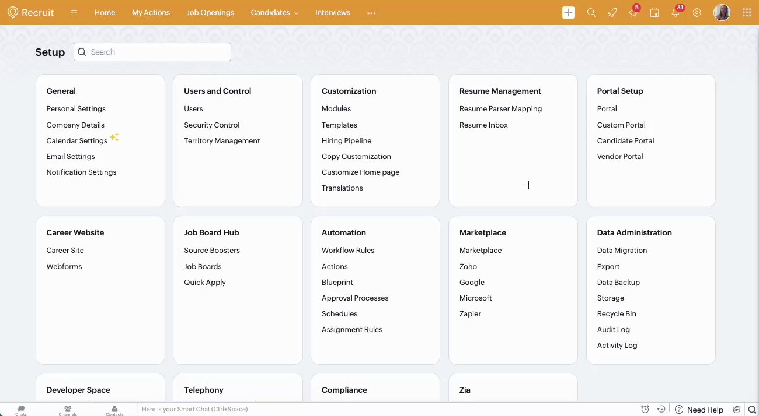Open Workflow Rules
Image resolution: width=759 pixels, height=416 pixels.
pyautogui.click(x=348, y=251)
